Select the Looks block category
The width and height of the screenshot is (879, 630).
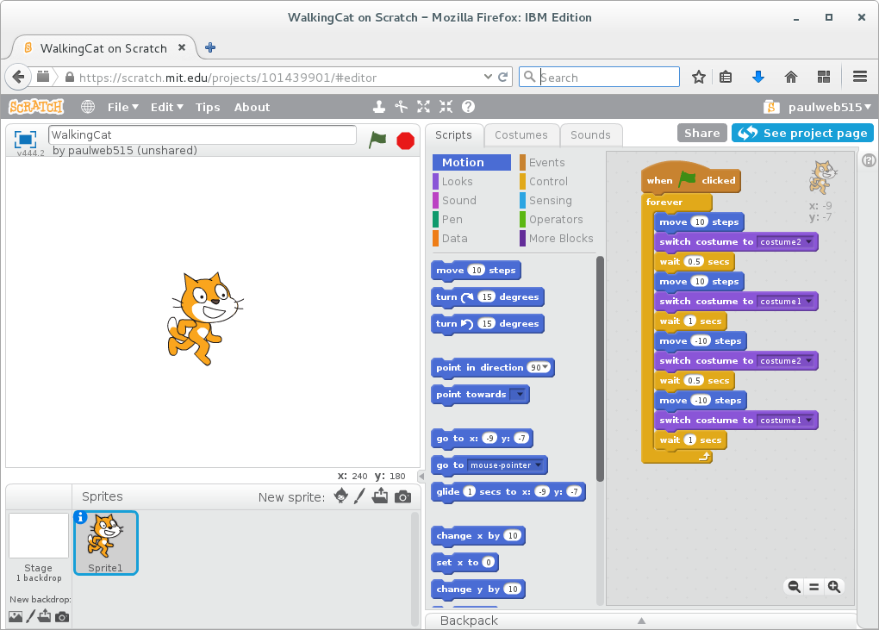tap(457, 181)
